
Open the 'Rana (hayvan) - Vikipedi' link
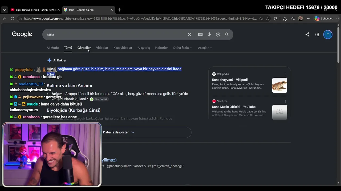pyautogui.click(x=230, y=80)
